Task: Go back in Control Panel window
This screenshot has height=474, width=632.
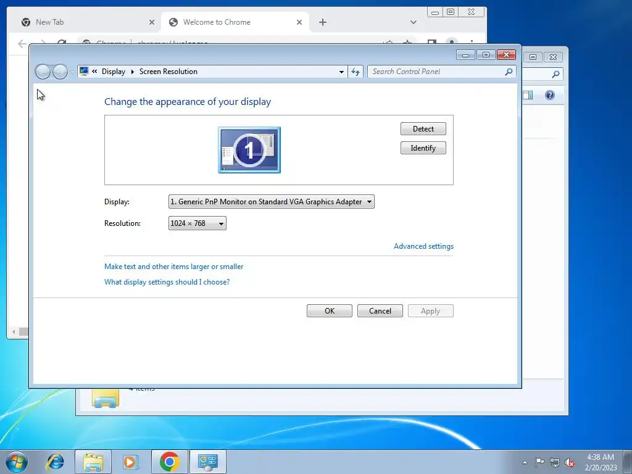Action: point(43,72)
